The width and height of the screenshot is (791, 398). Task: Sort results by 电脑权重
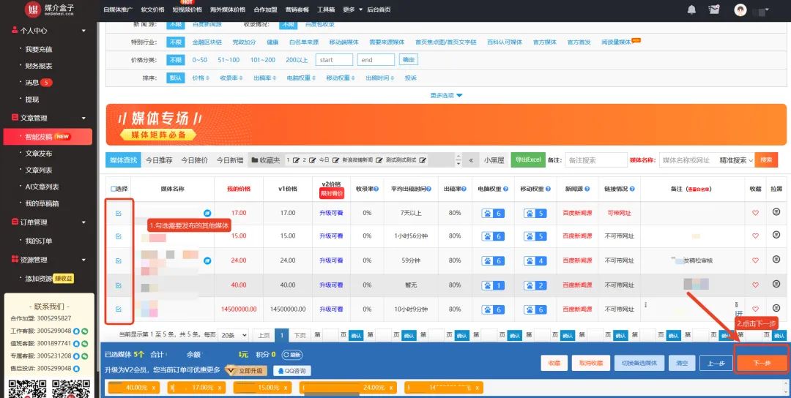tap(300, 78)
